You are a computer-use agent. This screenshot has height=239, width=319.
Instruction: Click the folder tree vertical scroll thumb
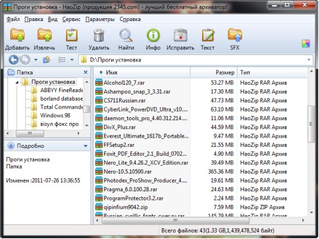[x=87, y=109]
